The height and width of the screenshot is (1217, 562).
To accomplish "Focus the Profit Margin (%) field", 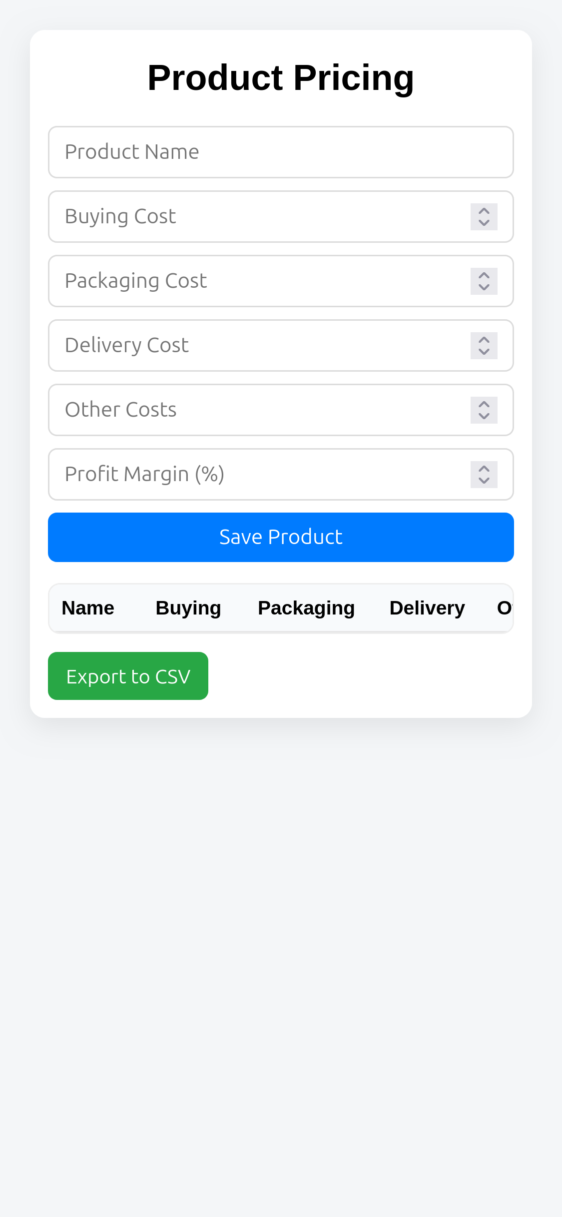I will click(x=260, y=474).
